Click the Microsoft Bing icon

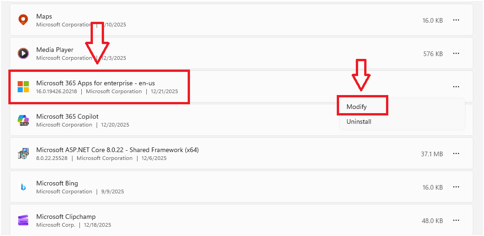[x=23, y=187]
